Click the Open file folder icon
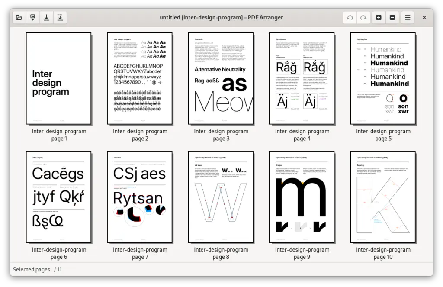 [19, 18]
